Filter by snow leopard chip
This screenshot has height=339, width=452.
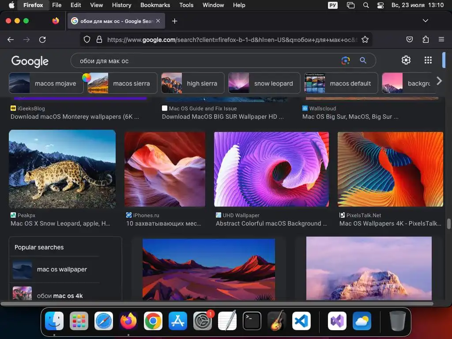tap(264, 83)
